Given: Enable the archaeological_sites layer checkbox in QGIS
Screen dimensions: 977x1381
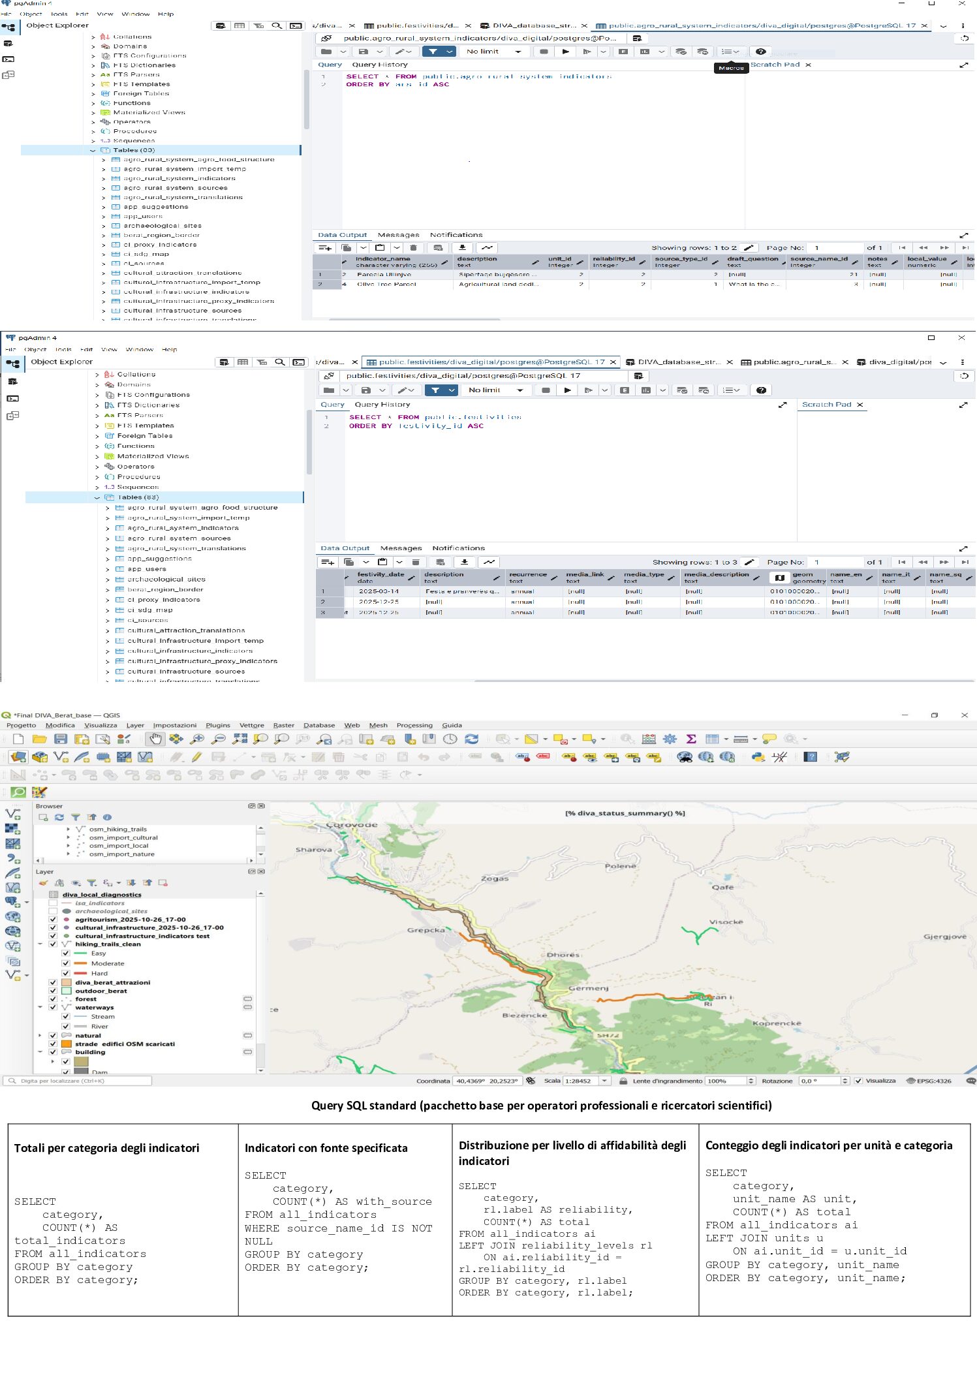Looking at the screenshot, I should [54, 911].
